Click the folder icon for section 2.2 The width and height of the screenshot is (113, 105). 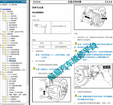pyautogui.click(x=3, y=45)
